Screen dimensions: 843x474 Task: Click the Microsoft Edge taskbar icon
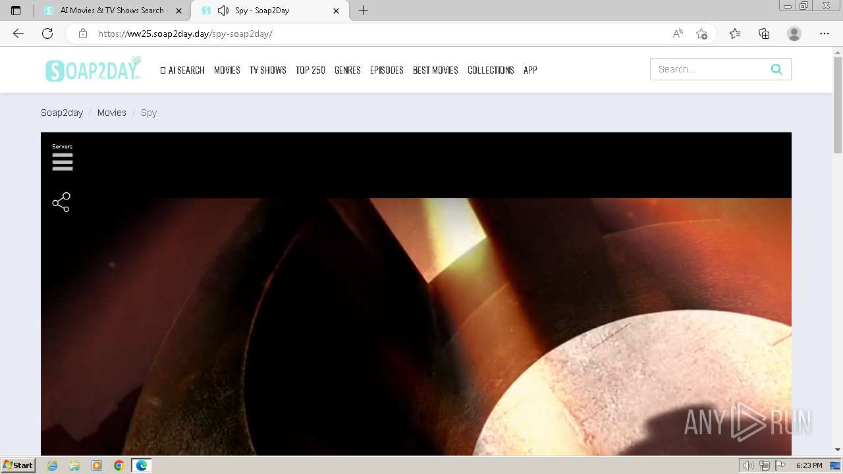[x=142, y=465]
